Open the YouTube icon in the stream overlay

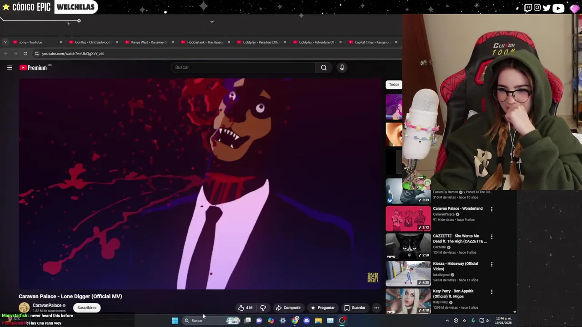tap(558, 8)
